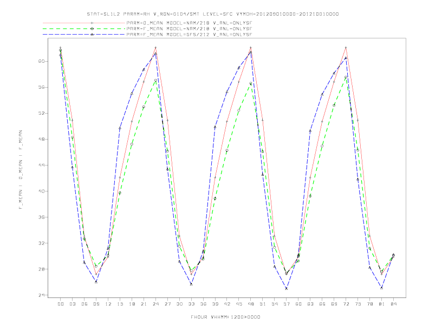The height and width of the screenshot is (331, 429).
Task: Click the x-axis forecast hour 00
Action: click(x=61, y=304)
